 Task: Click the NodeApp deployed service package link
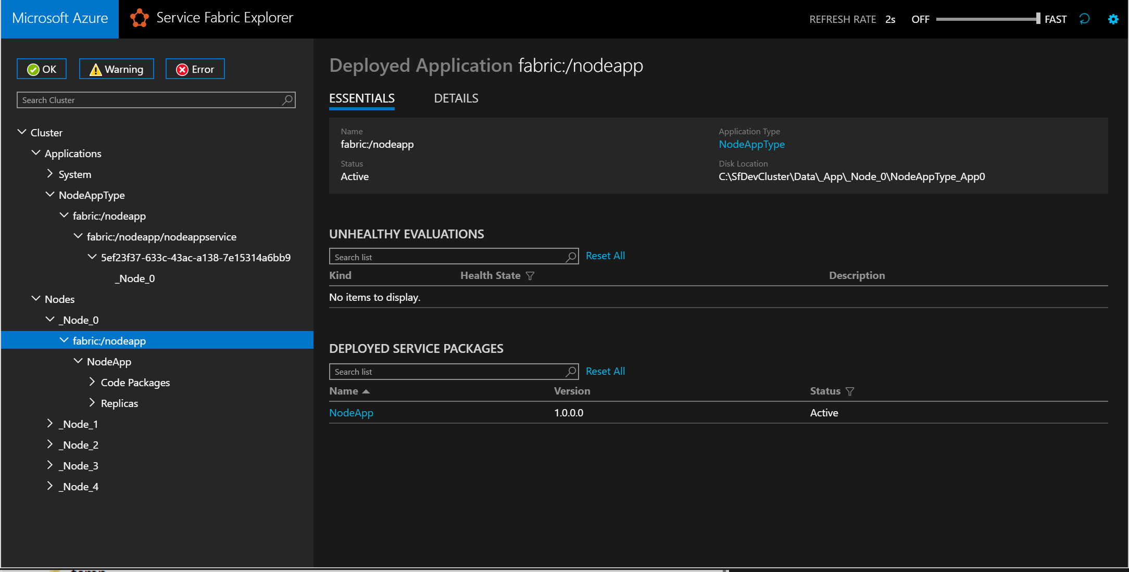tap(352, 412)
